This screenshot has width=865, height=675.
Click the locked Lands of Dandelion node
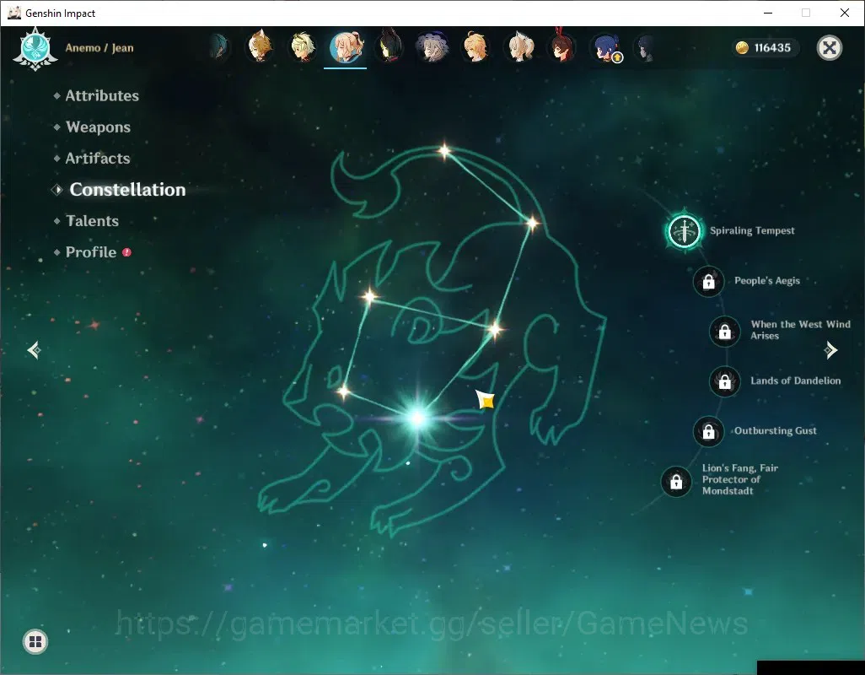pos(724,381)
